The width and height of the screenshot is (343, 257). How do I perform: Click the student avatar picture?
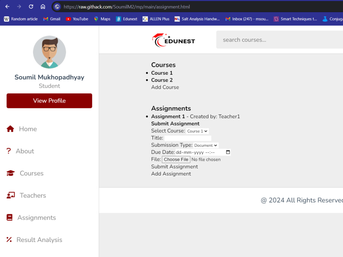click(x=49, y=52)
